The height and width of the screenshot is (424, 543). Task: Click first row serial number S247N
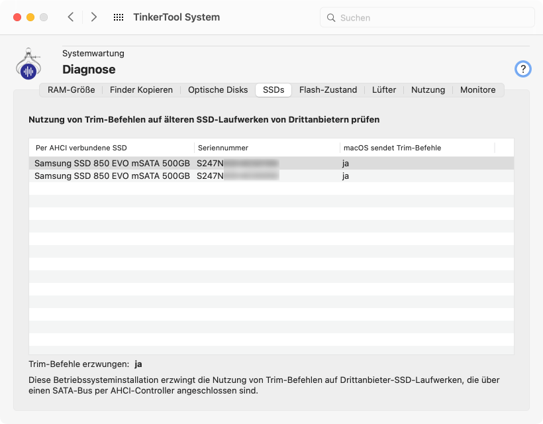(238, 163)
